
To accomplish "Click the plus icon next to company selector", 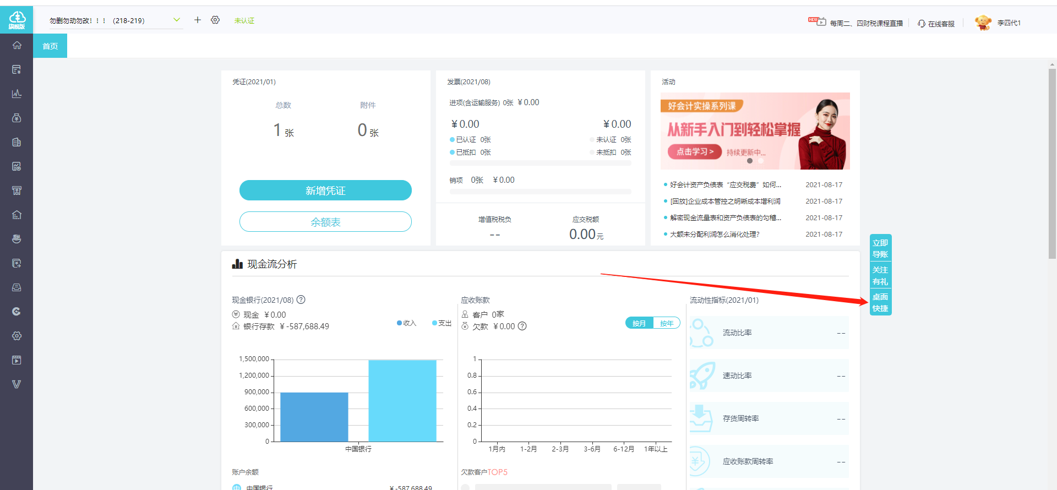I will pos(198,20).
